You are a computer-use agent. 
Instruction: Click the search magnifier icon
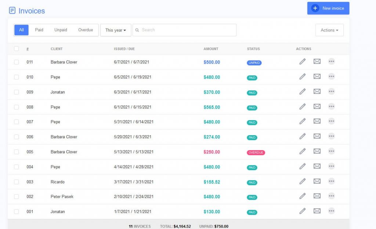tap(137, 30)
